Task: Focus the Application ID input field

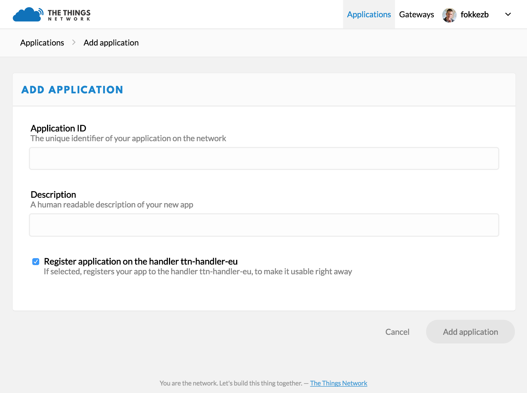Action: (264, 158)
